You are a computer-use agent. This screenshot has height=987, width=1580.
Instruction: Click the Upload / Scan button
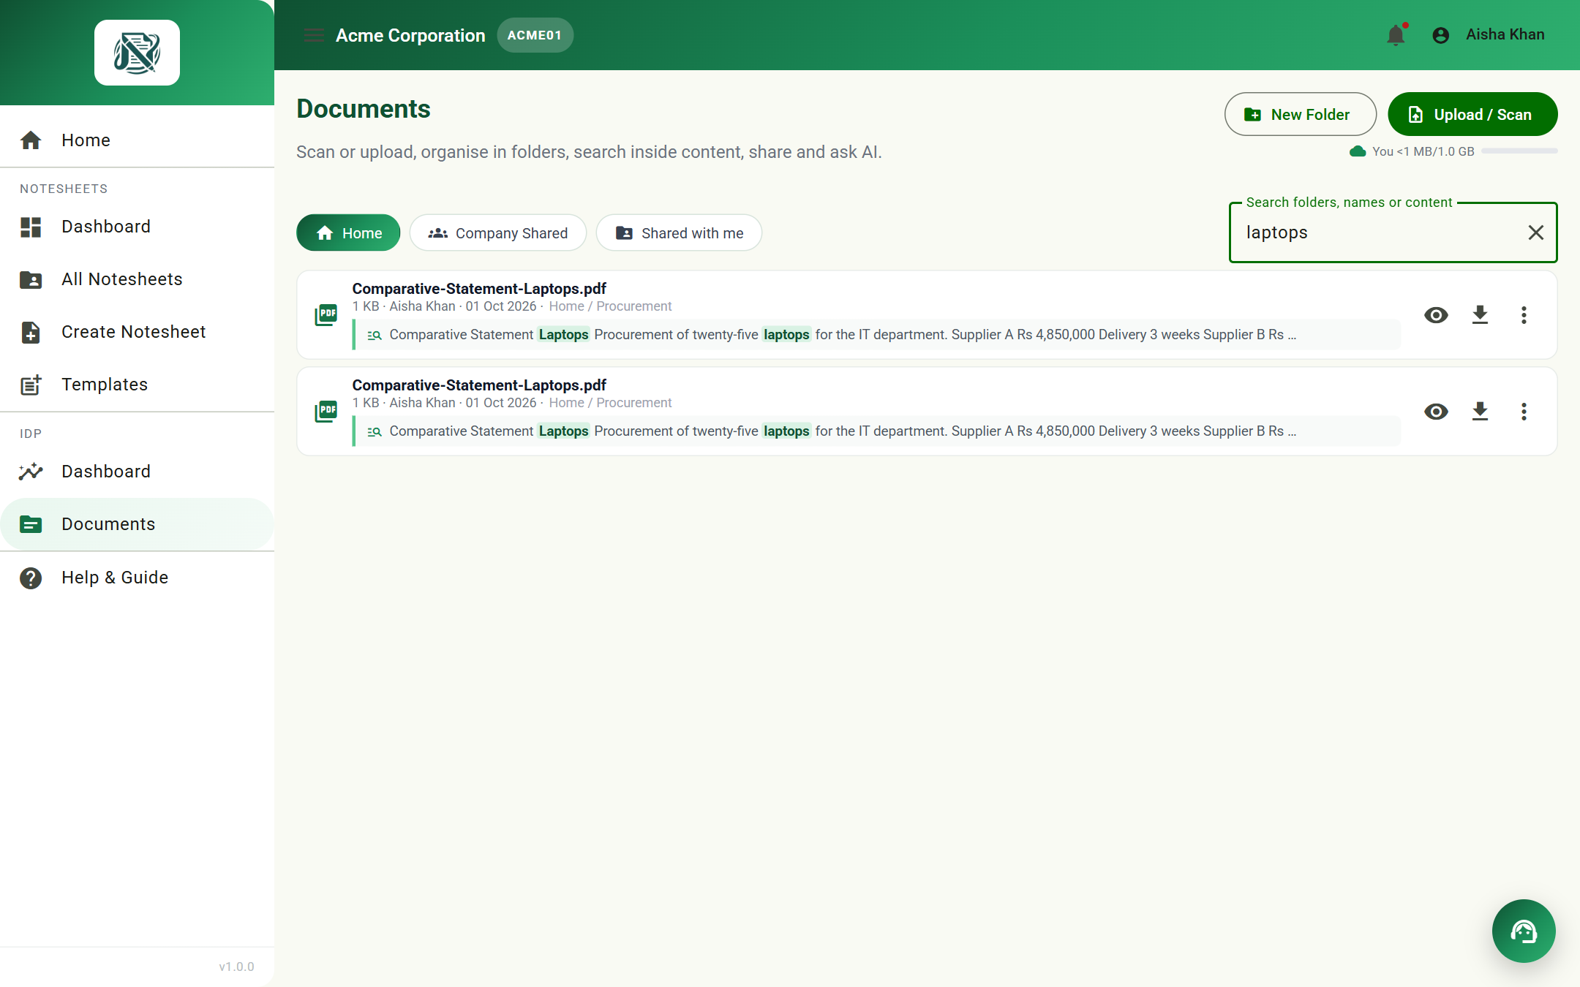point(1472,114)
